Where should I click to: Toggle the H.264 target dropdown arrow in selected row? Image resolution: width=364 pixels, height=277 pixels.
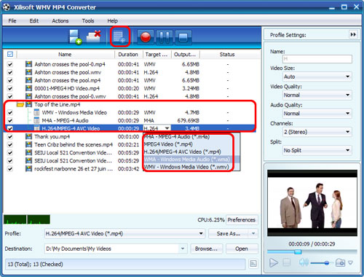pyautogui.click(x=167, y=128)
